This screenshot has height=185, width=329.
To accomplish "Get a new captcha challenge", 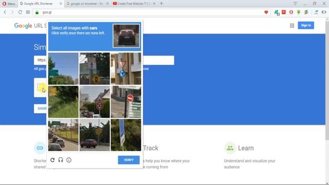I will 52,160.
